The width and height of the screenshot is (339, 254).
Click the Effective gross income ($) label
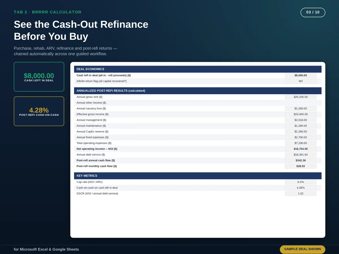click(x=92, y=114)
